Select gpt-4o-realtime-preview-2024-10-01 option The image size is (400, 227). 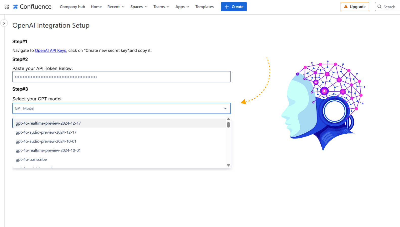click(119, 150)
